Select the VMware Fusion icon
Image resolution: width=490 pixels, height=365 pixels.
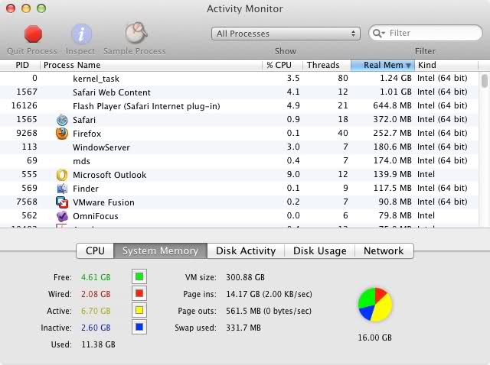(62, 202)
